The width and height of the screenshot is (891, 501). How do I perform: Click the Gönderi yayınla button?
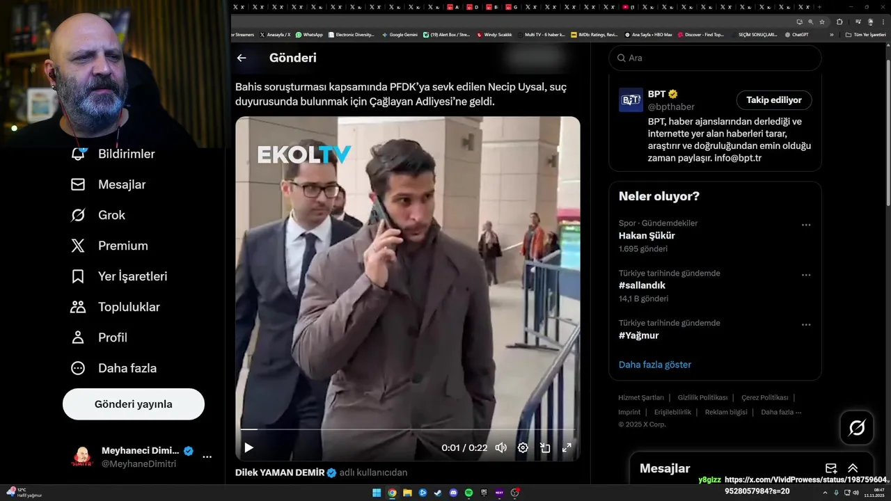click(x=134, y=404)
